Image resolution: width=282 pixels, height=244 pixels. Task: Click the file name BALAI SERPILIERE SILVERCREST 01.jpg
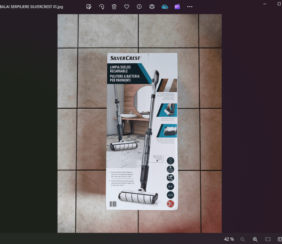point(31,7)
